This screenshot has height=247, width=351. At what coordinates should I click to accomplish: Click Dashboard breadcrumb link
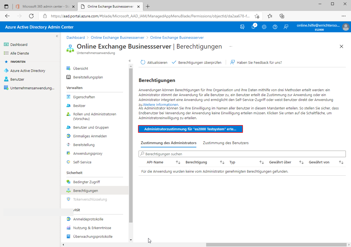click(x=76, y=37)
